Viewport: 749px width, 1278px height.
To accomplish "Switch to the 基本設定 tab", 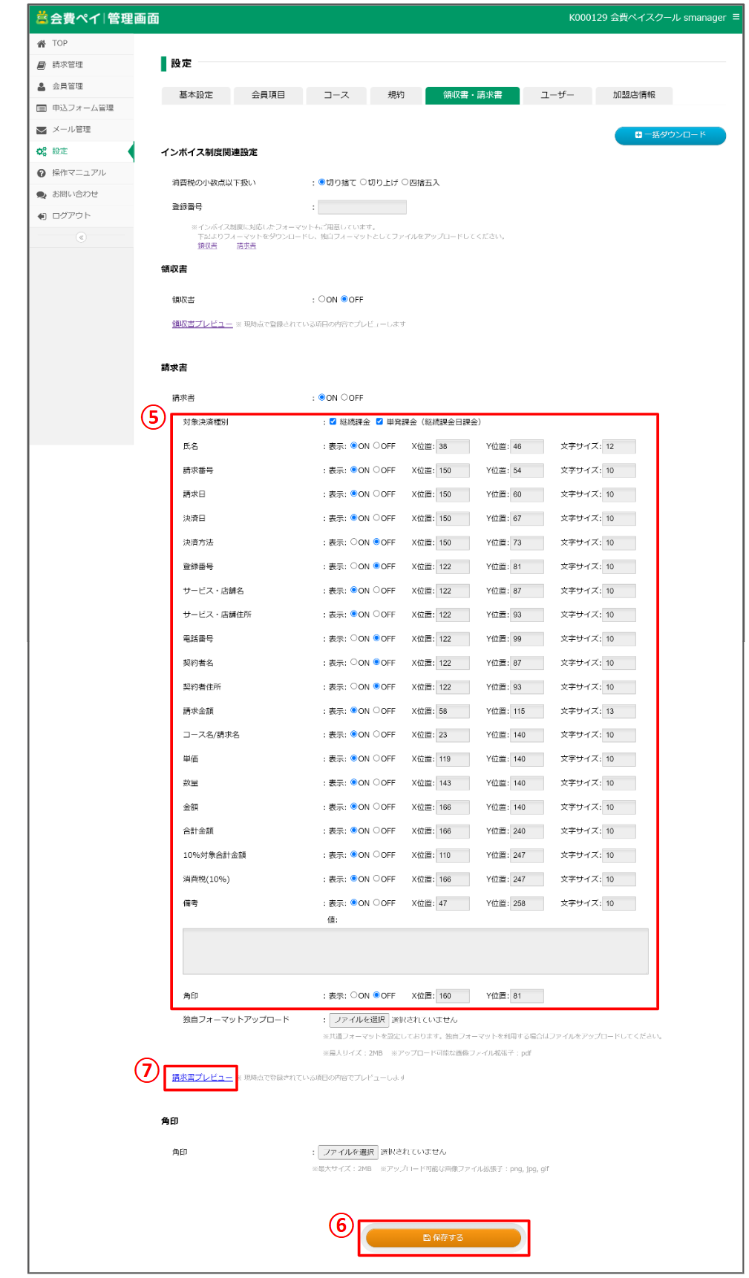I will (196, 95).
